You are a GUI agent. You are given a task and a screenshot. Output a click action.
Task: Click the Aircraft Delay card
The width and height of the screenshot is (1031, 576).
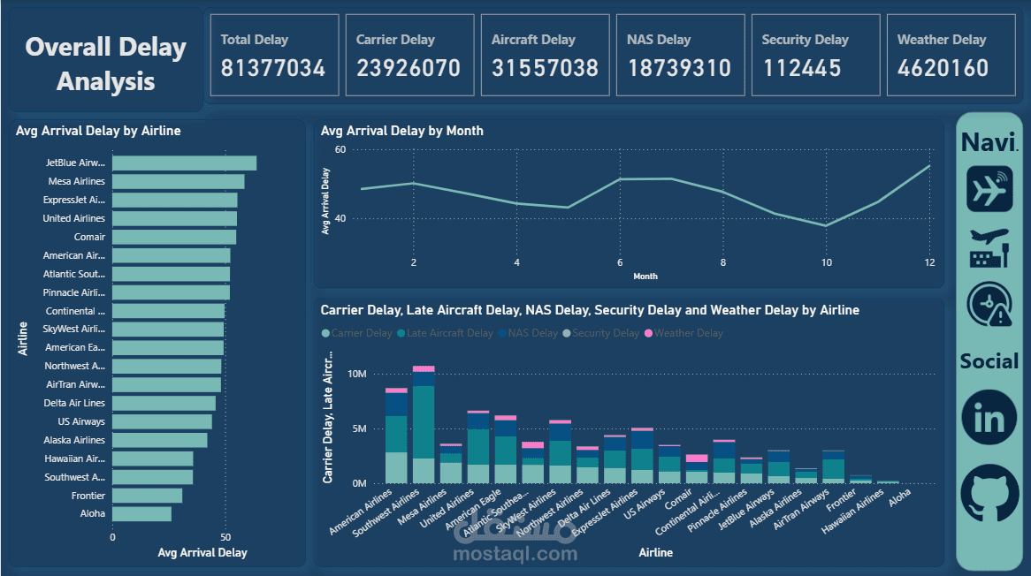coord(545,55)
